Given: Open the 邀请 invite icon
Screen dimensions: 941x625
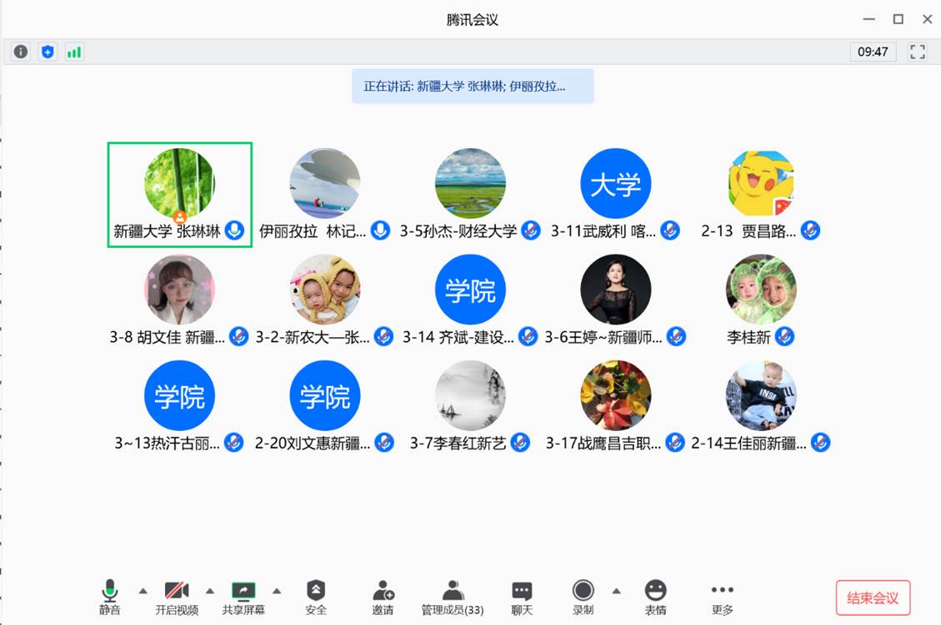Looking at the screenshot, I should click(x=383, y=597).
